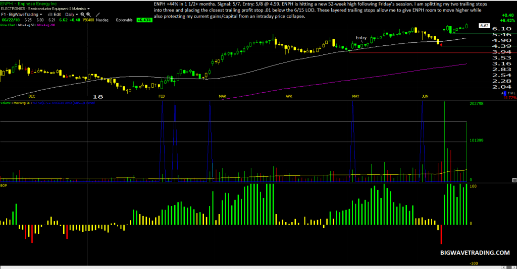
Task: Click the MAR month label on the time axis
Action: tap(222, 96)
